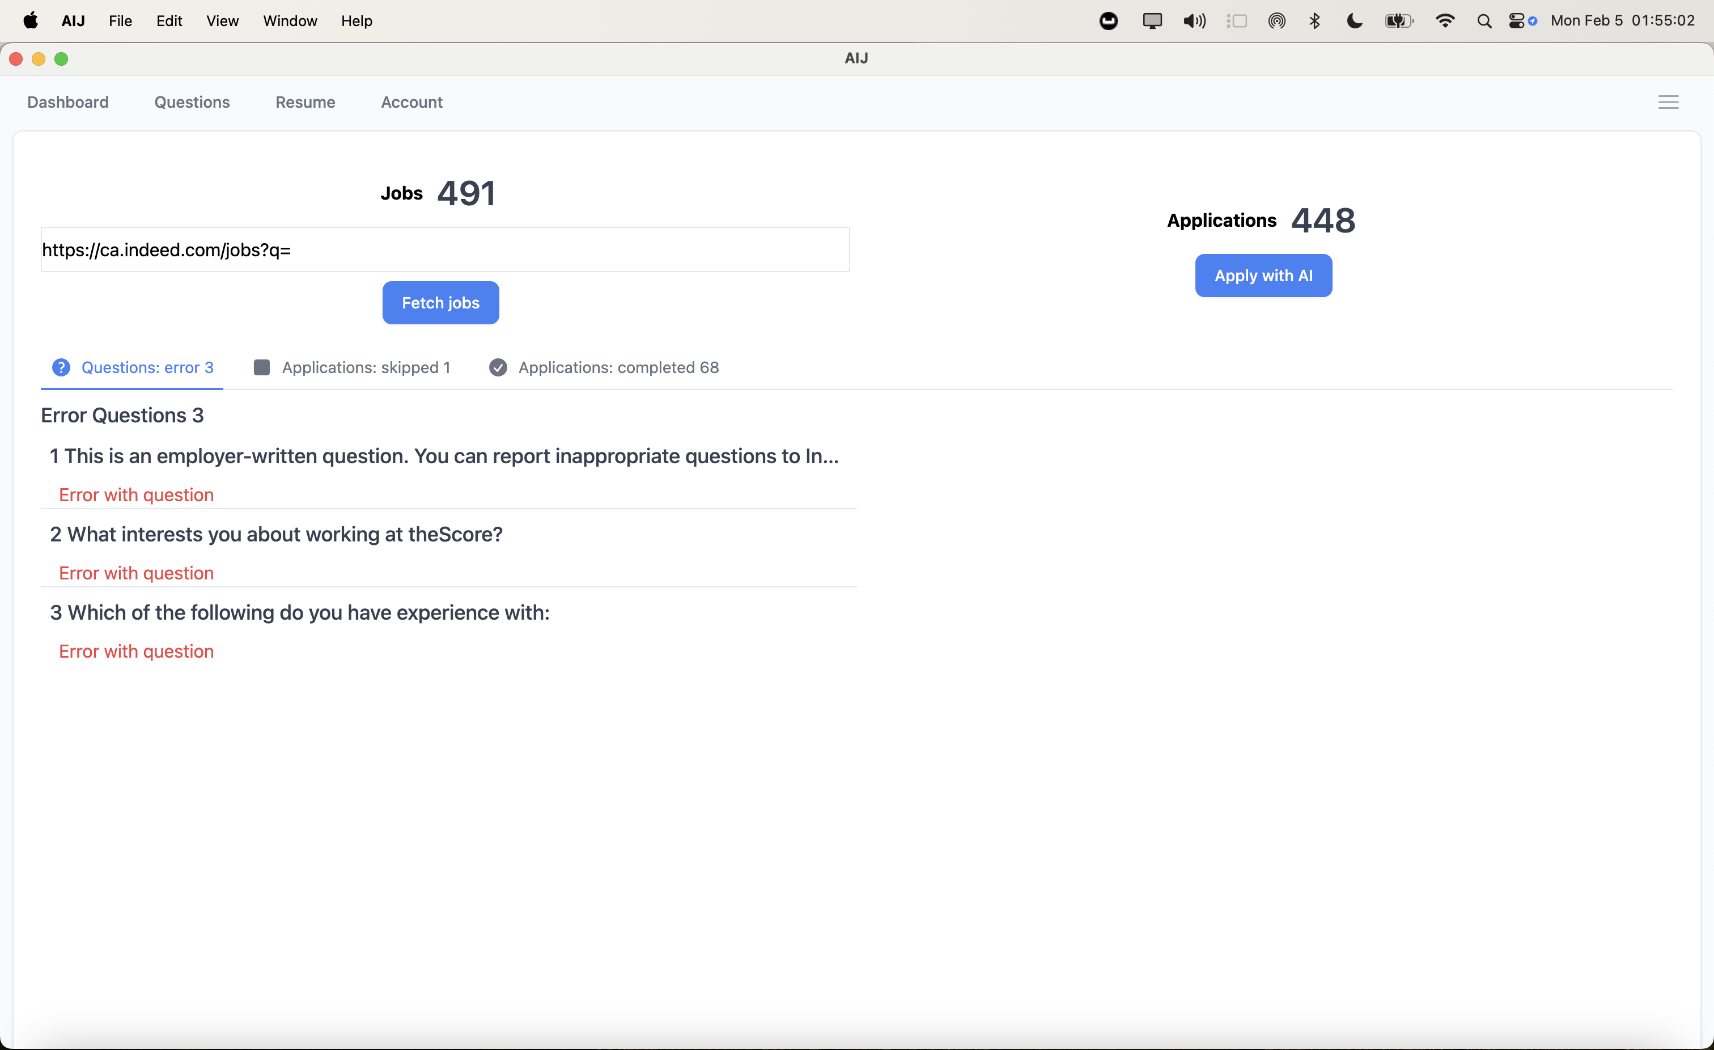Viewport: 1714px width, 1050px height.
Task: Click the checkmark completed applications icon
Action: point(498,367)
